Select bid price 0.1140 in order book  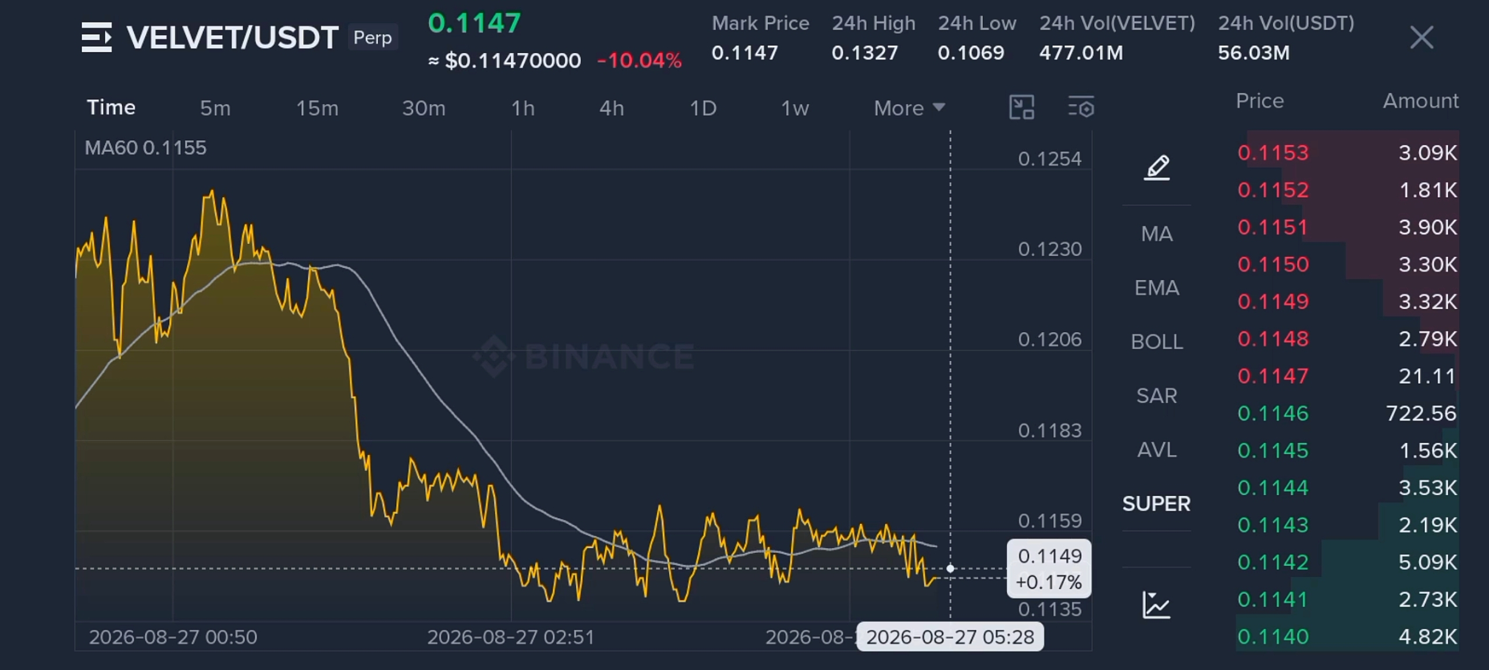pyautogui.click(x=1273, y=636)
